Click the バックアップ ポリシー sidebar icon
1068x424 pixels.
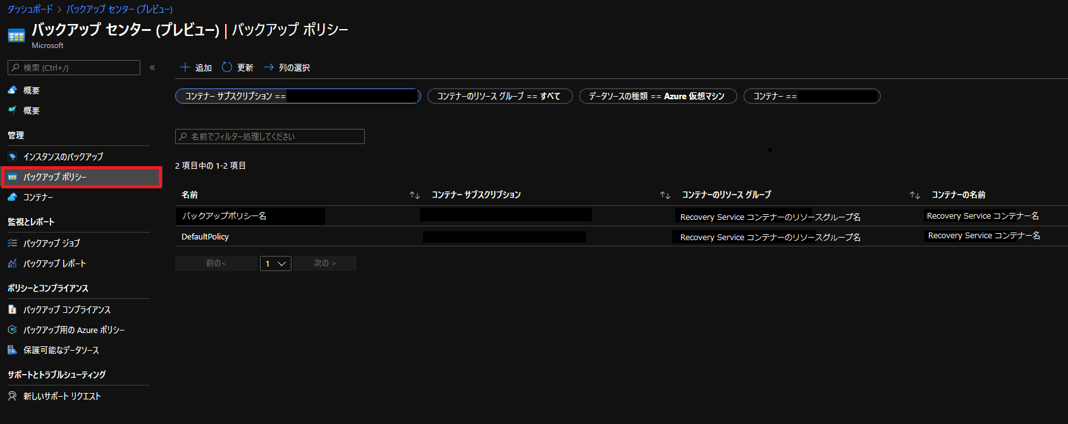coord(12,177)
